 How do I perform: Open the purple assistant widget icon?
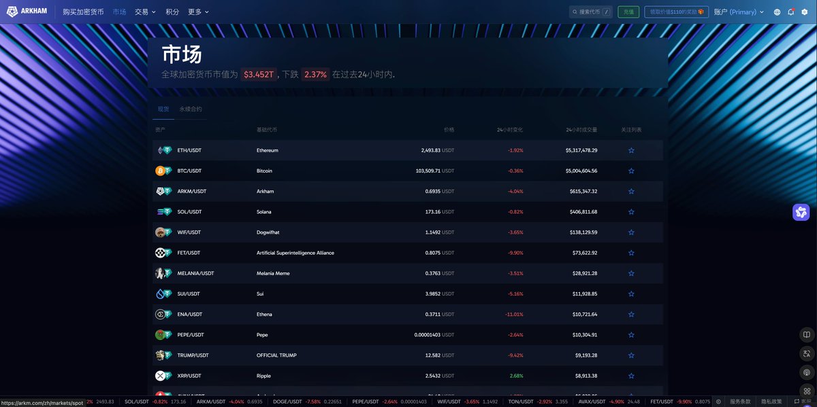click(801, 213)
